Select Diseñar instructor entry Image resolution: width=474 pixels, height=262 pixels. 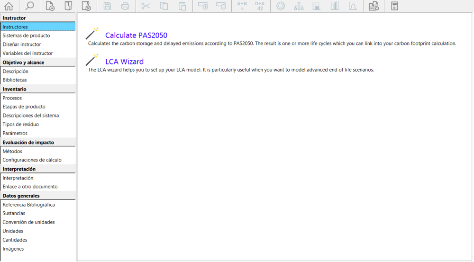38,44
